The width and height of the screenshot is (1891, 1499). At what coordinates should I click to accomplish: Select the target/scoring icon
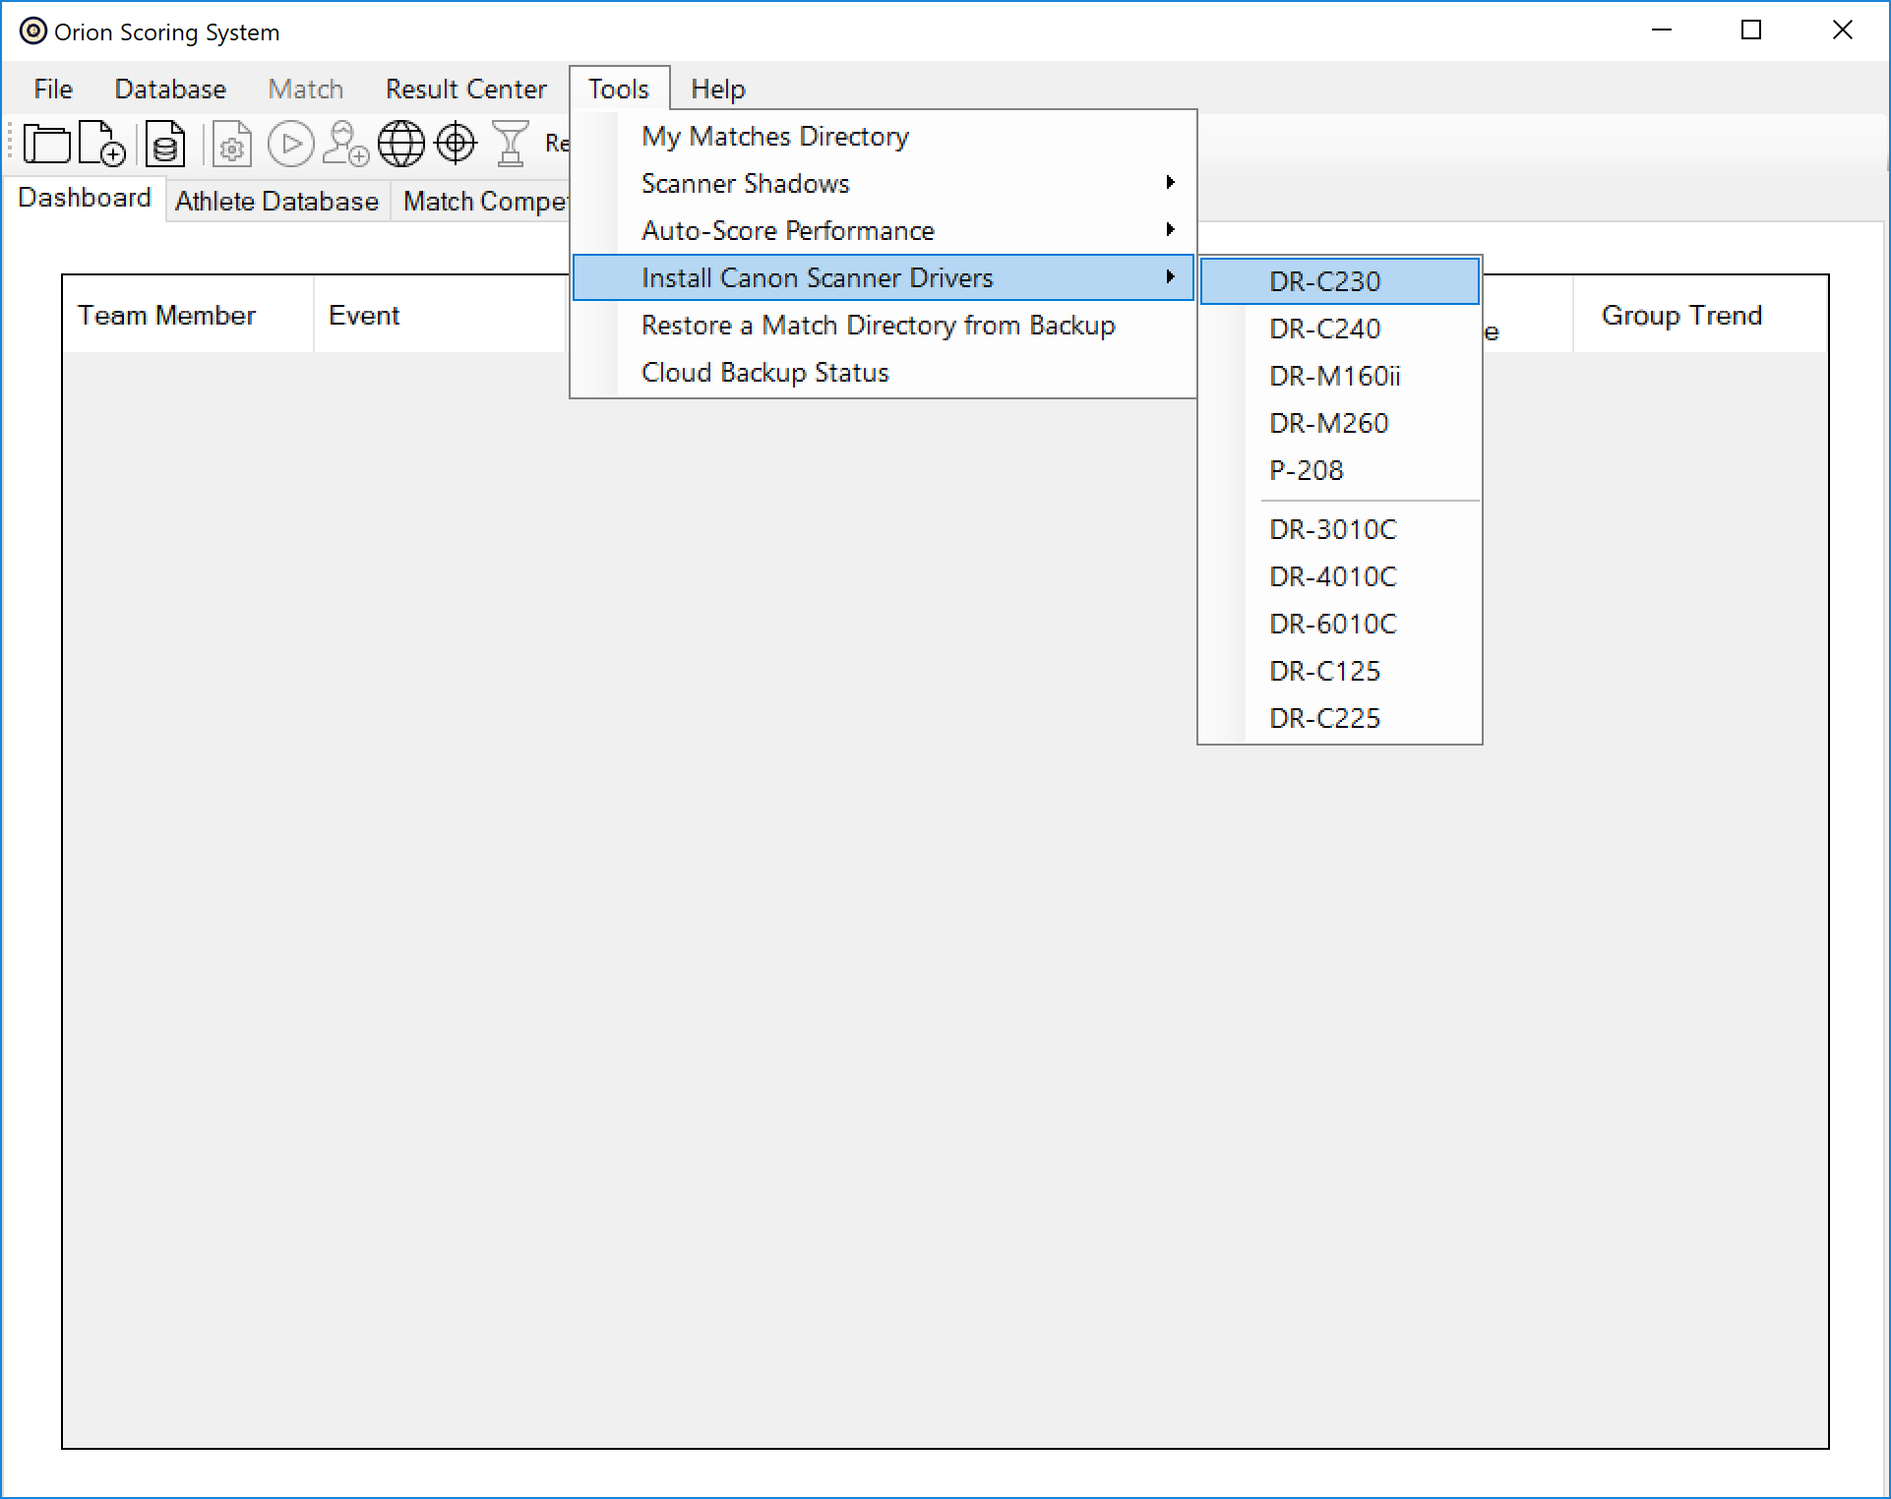(456, 143)
